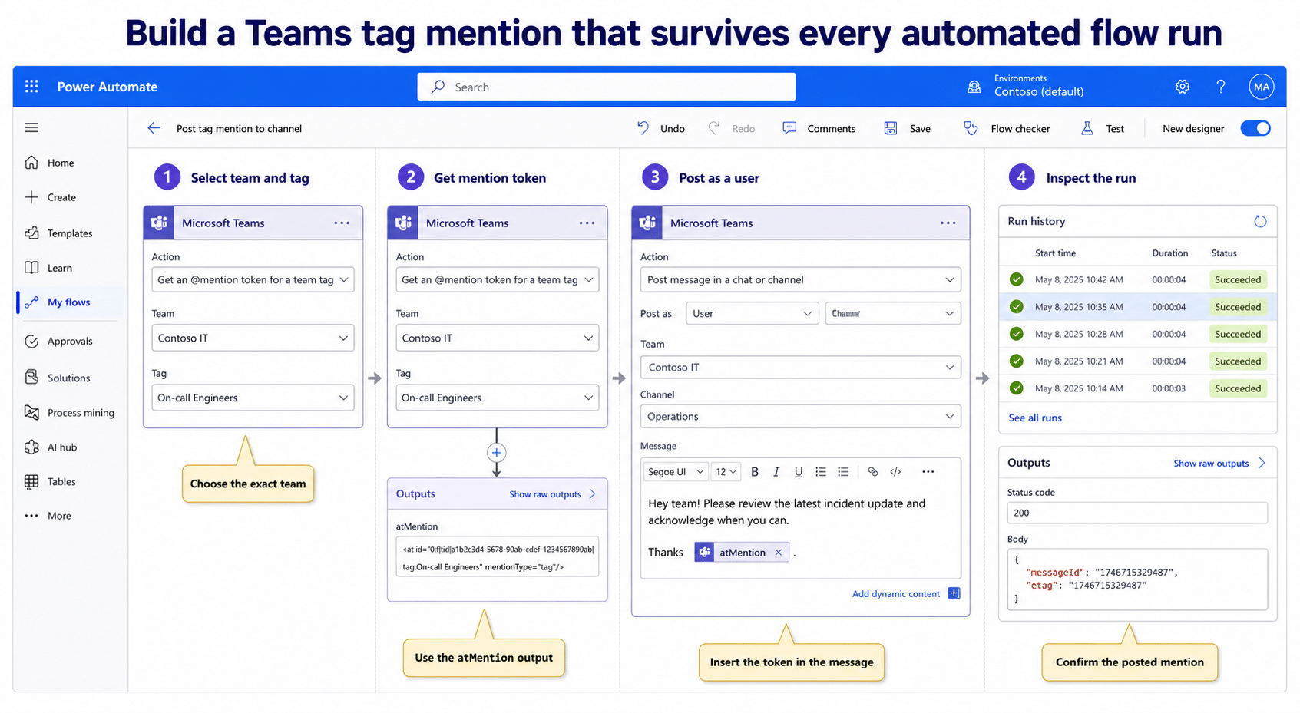Refresh the Run history list
This screenshot has width=1300, height=713.
[x=1260, y=221]
